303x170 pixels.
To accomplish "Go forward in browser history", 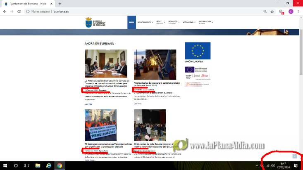I will pos(12,12).
